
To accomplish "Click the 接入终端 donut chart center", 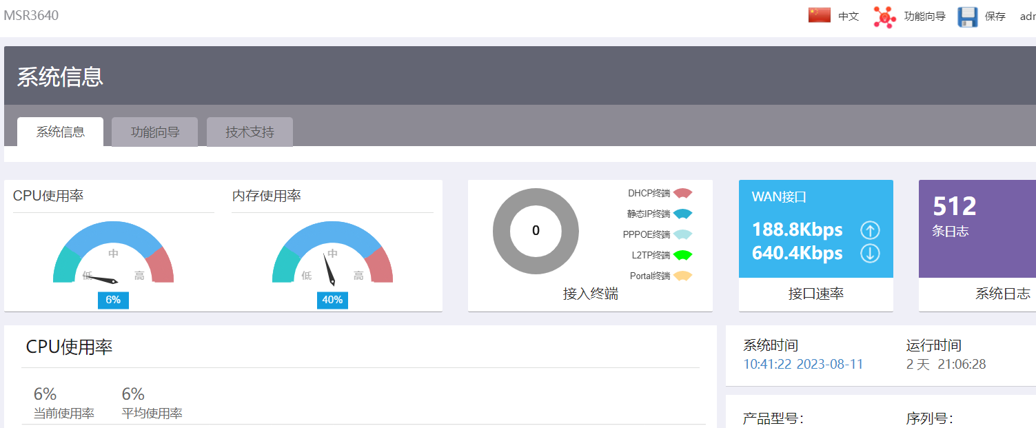I will (536, 231).
